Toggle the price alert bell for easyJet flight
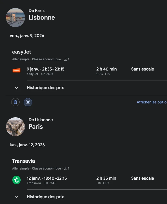The height and width of the screenshot is (204, 167). (28, 102)
